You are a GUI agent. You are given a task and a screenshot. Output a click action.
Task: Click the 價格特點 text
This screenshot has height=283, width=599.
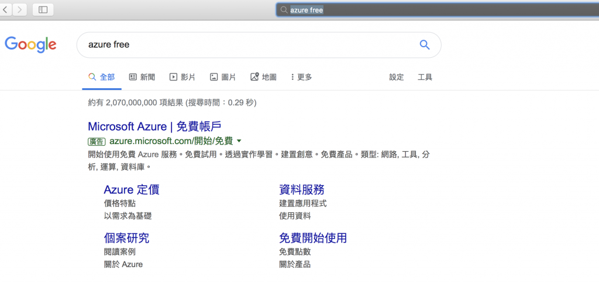pos(119,204)
